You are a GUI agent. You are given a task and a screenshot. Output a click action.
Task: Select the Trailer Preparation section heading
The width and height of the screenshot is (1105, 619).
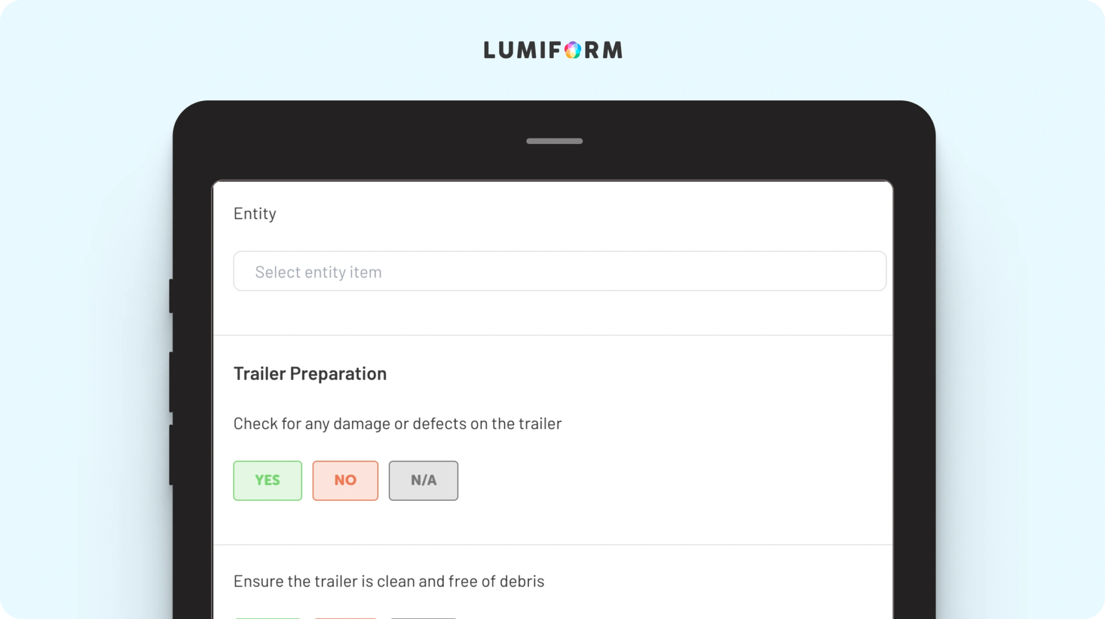tap(310, 374)
